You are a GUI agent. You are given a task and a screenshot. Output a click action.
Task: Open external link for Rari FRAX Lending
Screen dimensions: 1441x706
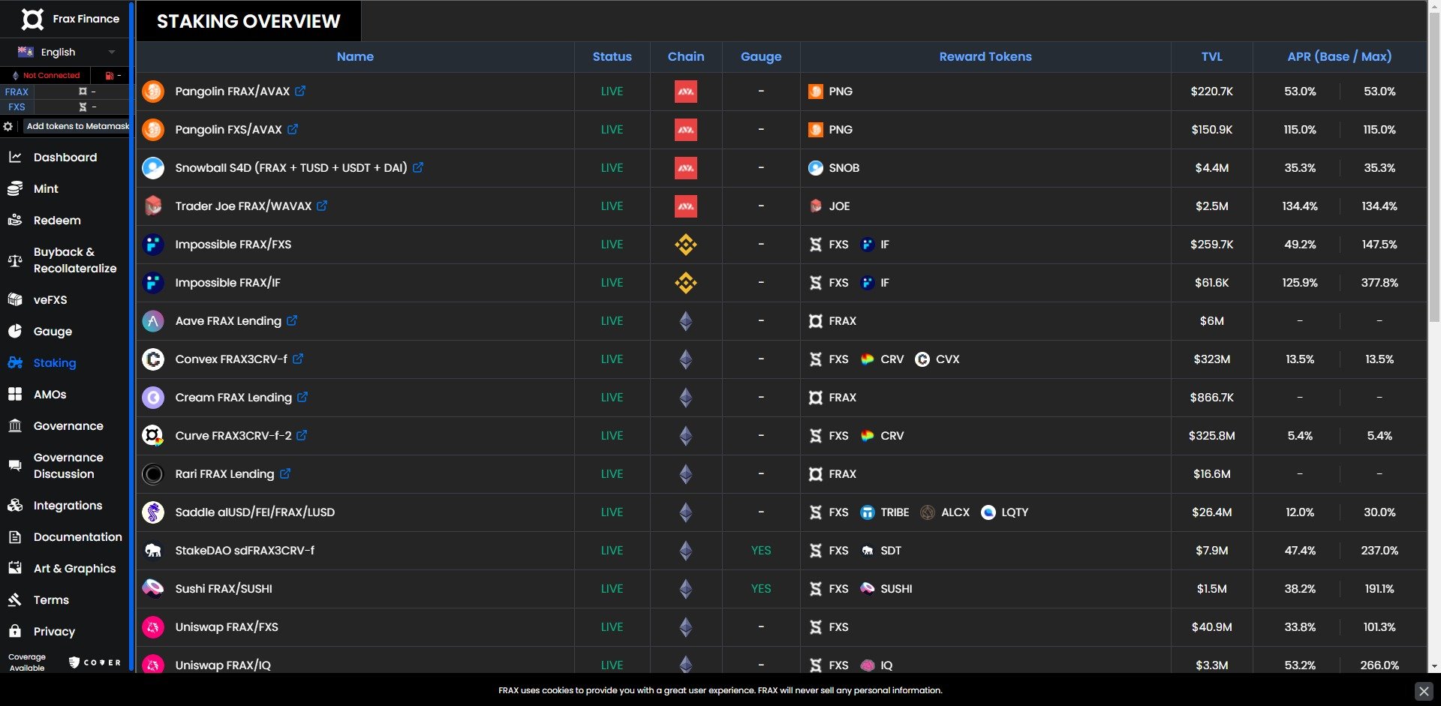(x=285, y=473)
